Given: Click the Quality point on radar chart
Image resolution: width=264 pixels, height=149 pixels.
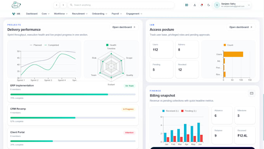Looking at the screenshot, I should pyautogui.click(x=123, y=73).
